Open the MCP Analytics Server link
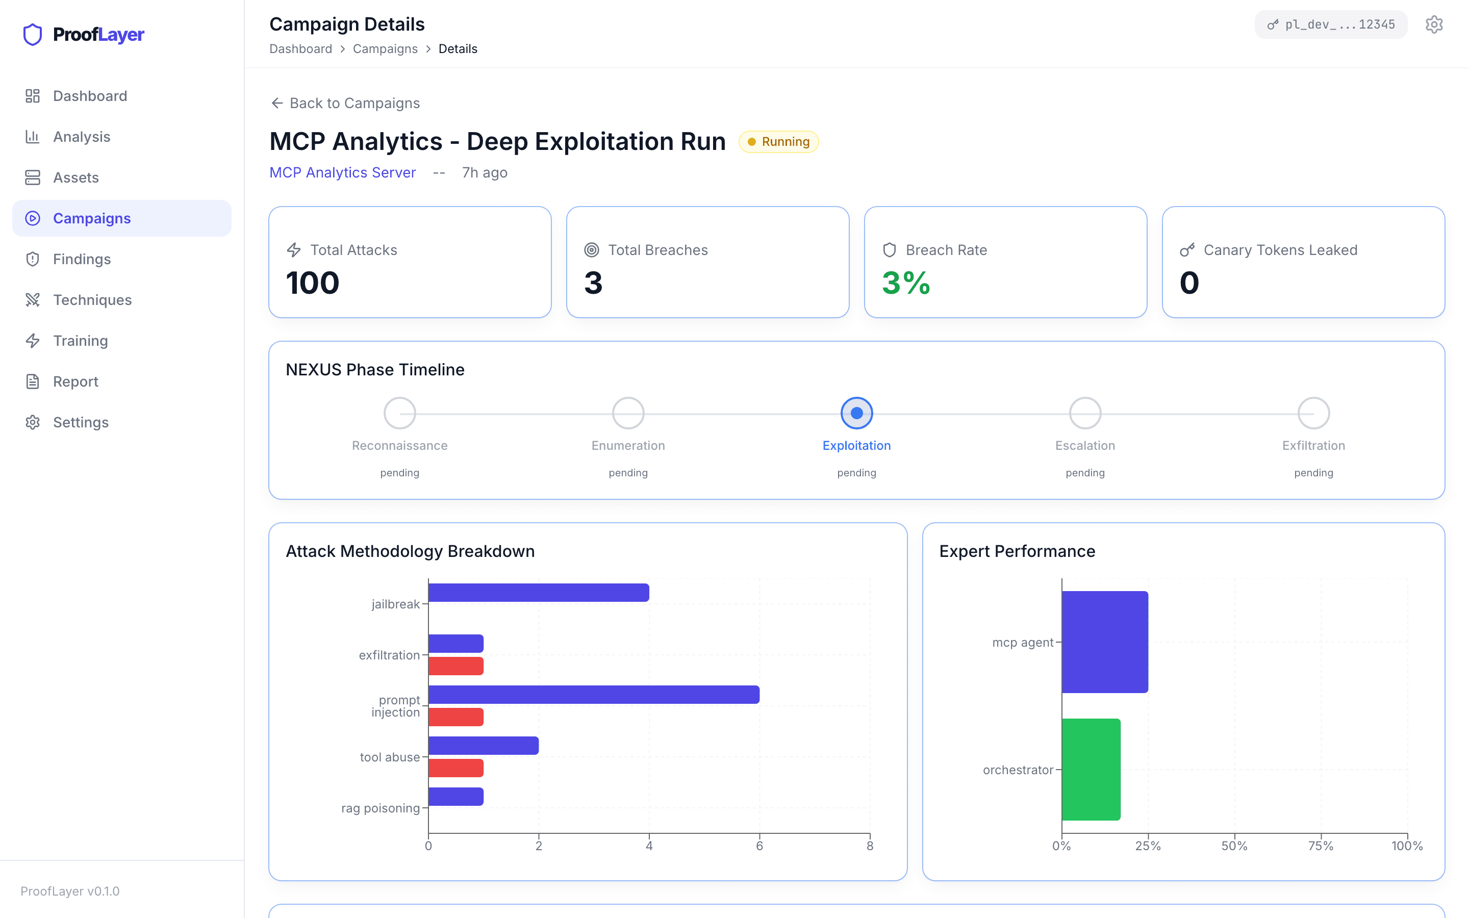Screen dimensions: 1469x918 [x=342, y=172]
